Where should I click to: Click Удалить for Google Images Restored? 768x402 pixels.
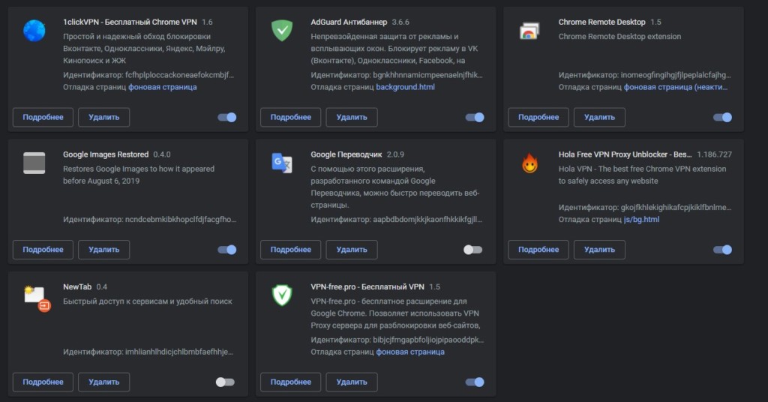[103, 250]
